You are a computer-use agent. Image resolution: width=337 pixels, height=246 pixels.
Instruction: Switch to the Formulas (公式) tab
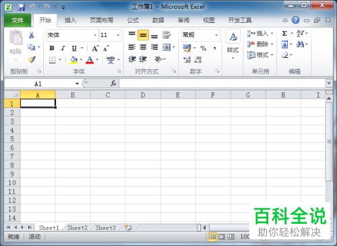pos(133,20)
